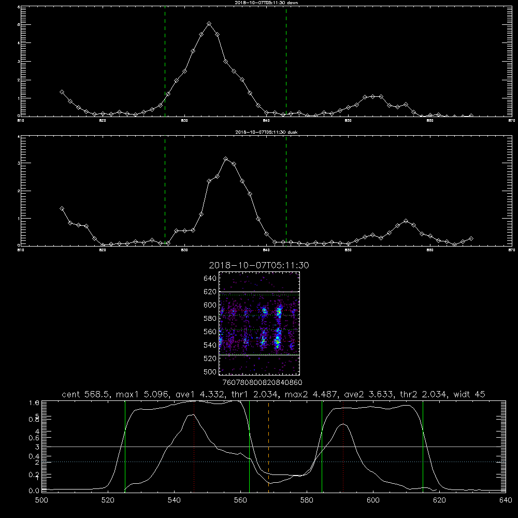Screen dimensions: 518x518
Task: Click the bottom plot x-axis label '500'
Action: click(41, 500)
